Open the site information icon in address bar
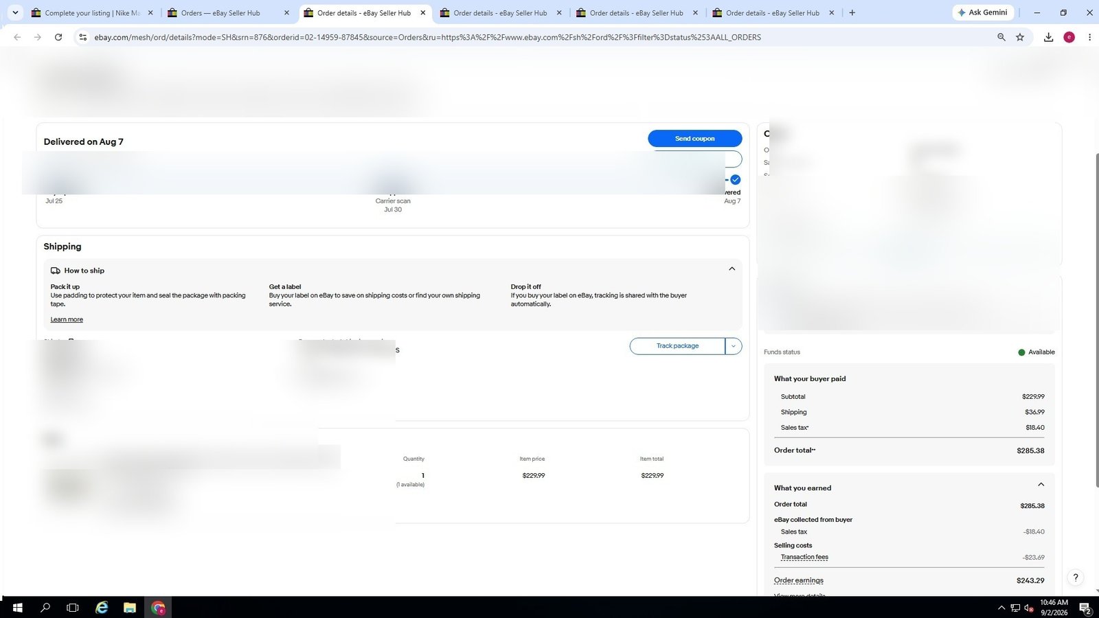The width and height of the screenshot is (1099, 618). tap(82, 37)
